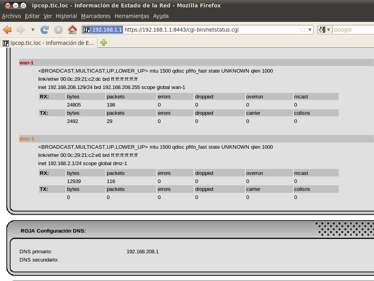
Task: Open the back/forward history dropdown arrow
Action: pos(33,30)
